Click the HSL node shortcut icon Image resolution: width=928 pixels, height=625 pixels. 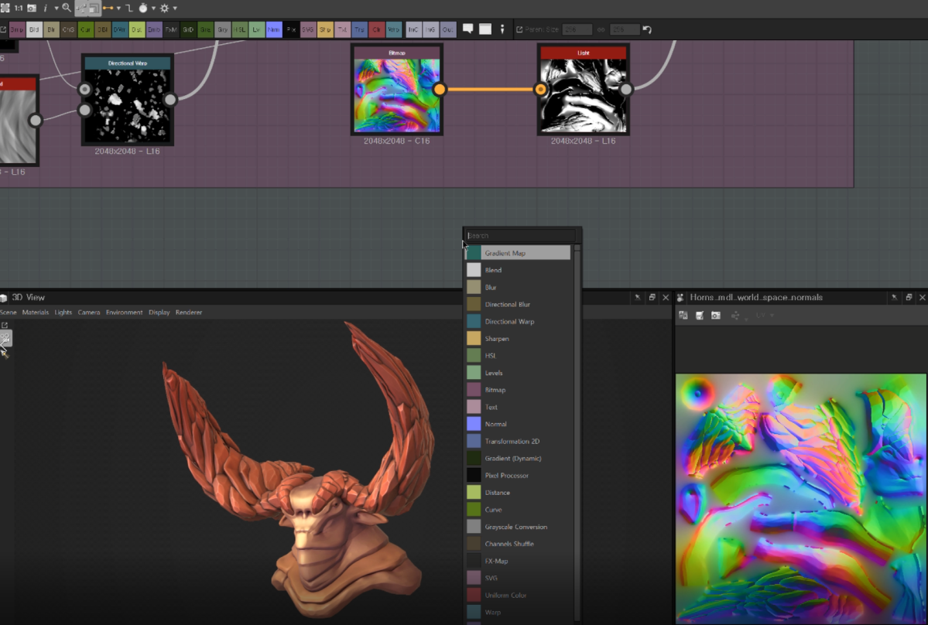click(x=238, y=29)
